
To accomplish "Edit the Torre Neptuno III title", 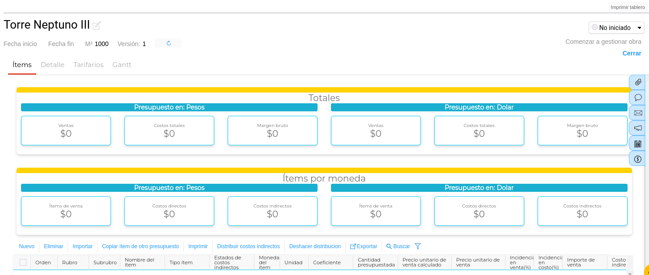I will [97, 25].
